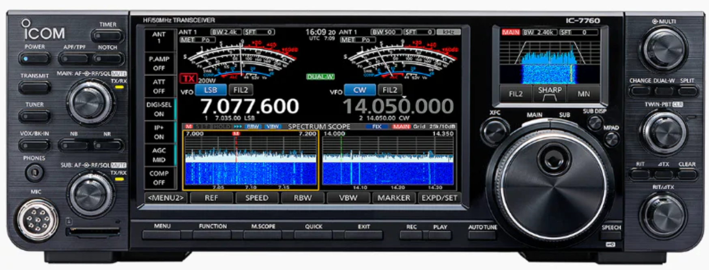Tap the SPEED scope menu item
This screenshot has width=709, height=270.
pyautogui.click(x=257, y=198)
